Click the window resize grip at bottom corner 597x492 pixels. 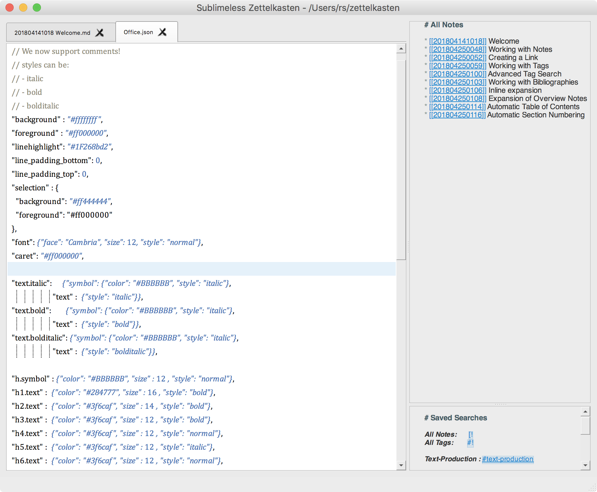pyautogui.click(x=593, y=488)
